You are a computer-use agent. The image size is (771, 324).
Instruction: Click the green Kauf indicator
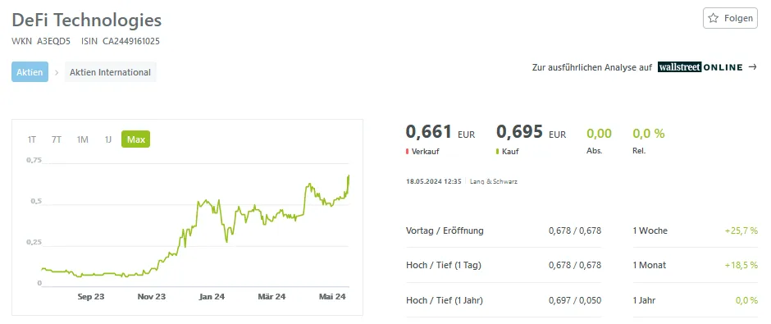[498, 152]
